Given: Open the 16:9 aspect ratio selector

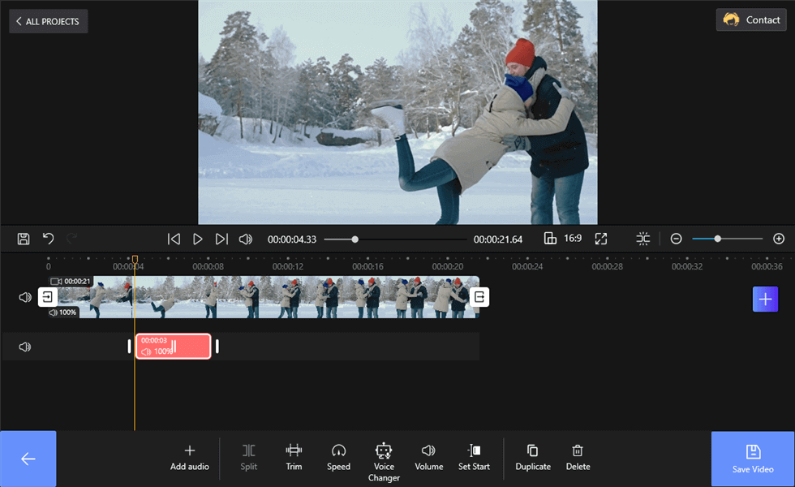Looking at the screenshot, I should 563,239.
